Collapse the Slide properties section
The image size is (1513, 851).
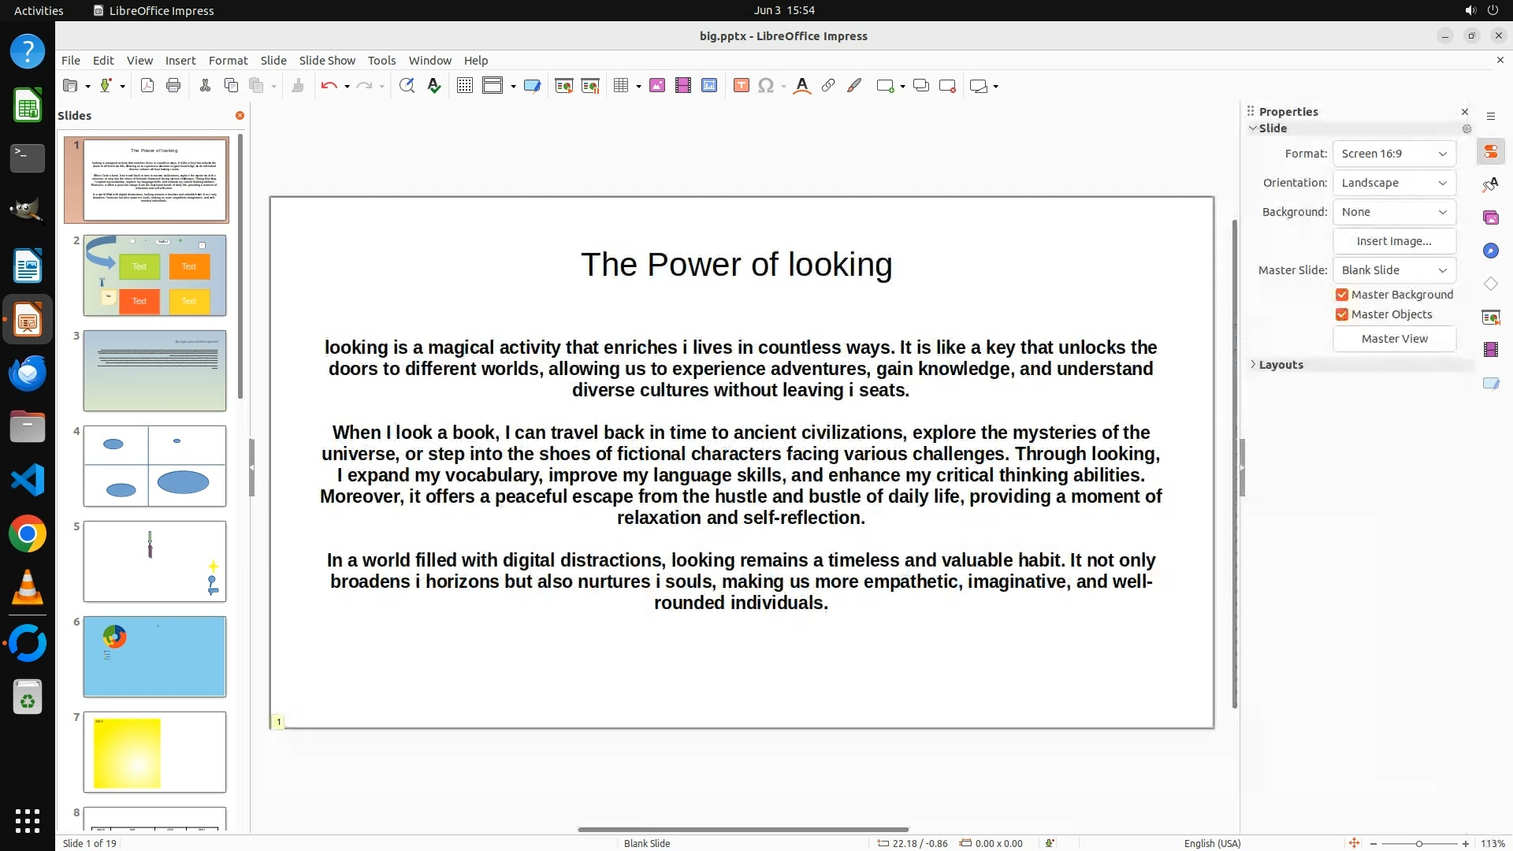pos(1253,128)
